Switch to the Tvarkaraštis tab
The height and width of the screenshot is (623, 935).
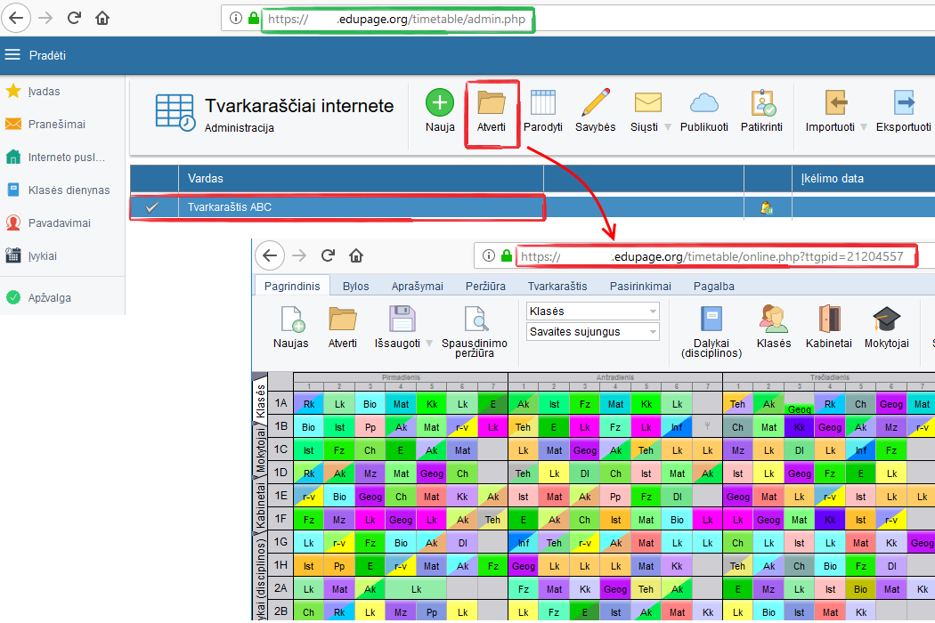coord(557,287)
